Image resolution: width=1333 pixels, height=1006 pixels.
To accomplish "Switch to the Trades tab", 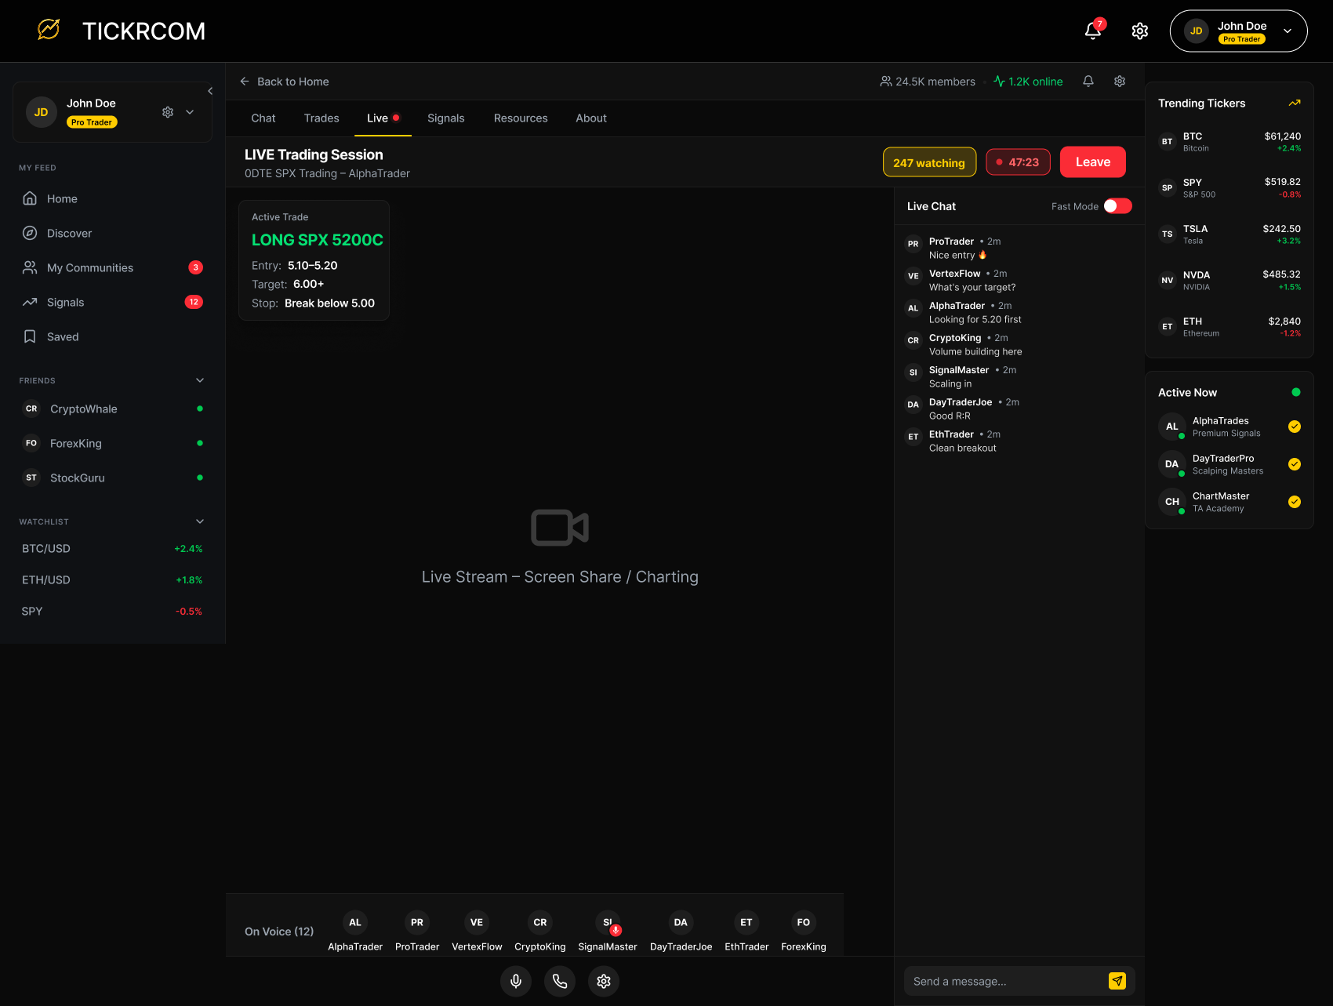I will point(321,118).
